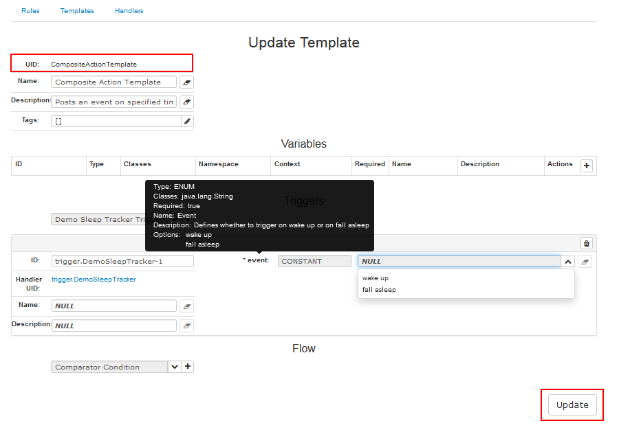Screen dimensions: 619x432
Task: Click inside the trigger ID input field
Action: coord(122,261)
